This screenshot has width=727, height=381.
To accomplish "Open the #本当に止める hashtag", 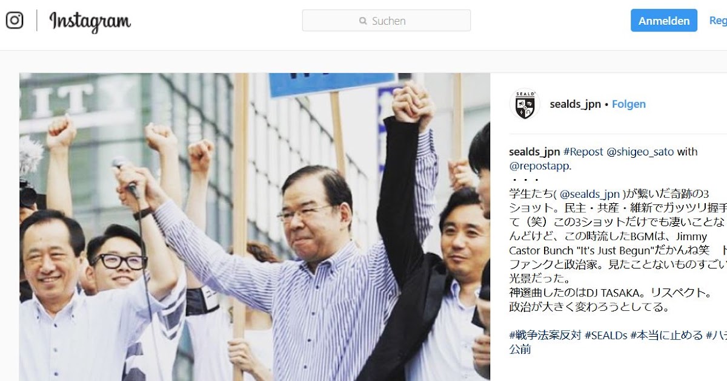I will 666,334.
